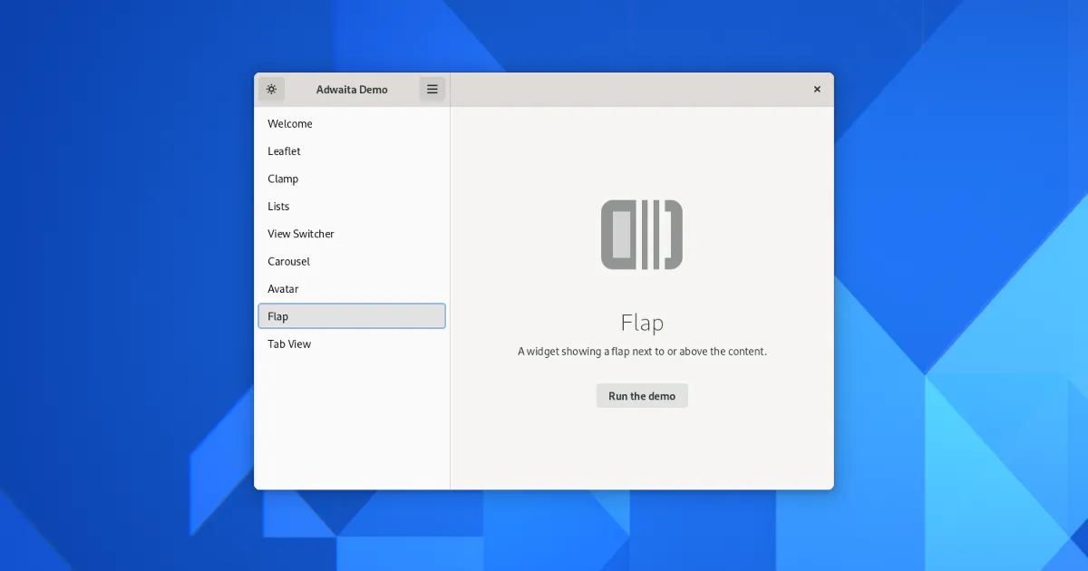This screenshot has width=1088, height=571.
Task: Click the large Flap illustration icon
Action: click(642, 235)
